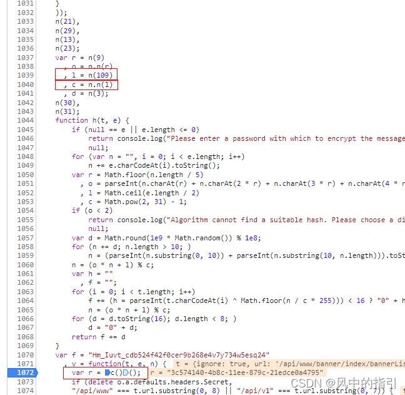Click 'if (null == e || e.length <= 0)' line
Viewport: 405px width, 395px height.
pyautogui.click(x=136, y=130)
